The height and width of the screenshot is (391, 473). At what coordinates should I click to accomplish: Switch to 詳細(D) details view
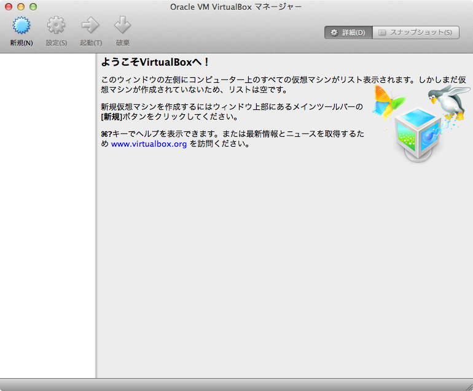click(x=348, y=33)
